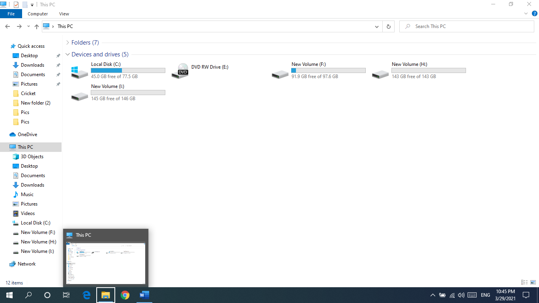This screenshot has width=539, height=303.
Task: Launch Google Chrome from the taskbar
Action: 125,295
